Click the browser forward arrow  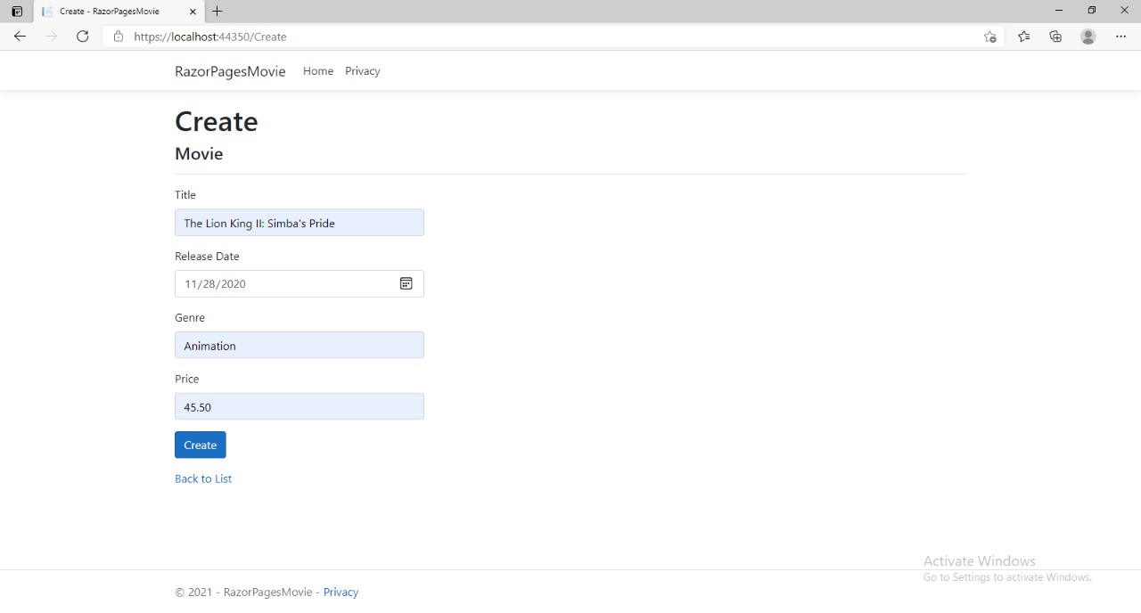click(51, 37)
